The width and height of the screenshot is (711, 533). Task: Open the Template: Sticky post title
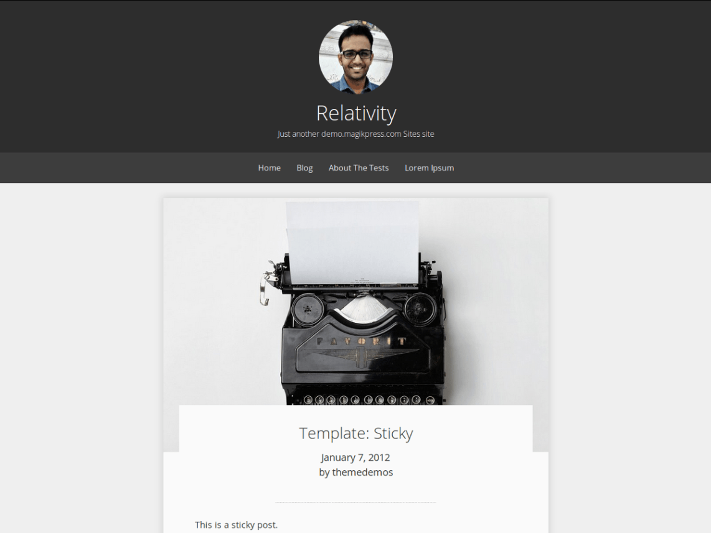(356, 433)
